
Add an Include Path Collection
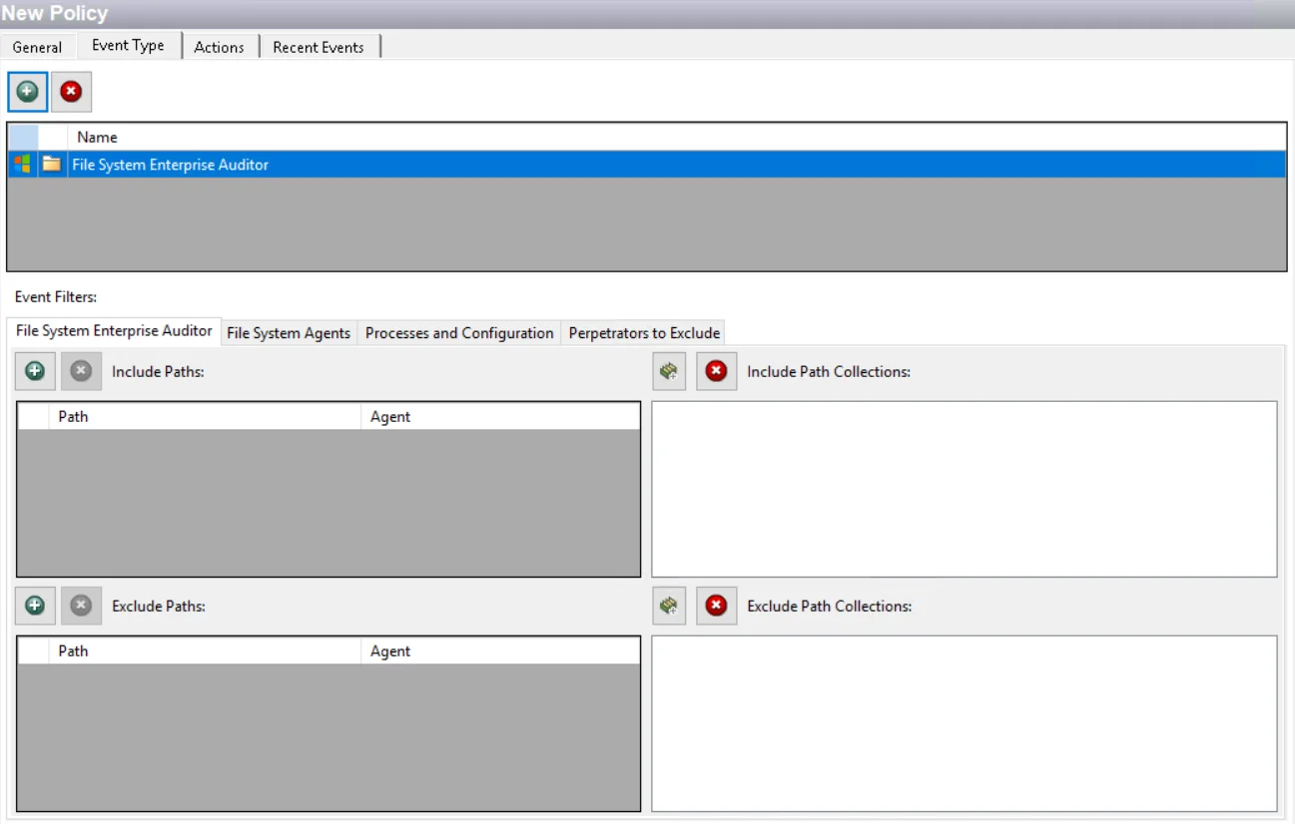[x=669, y=371]
